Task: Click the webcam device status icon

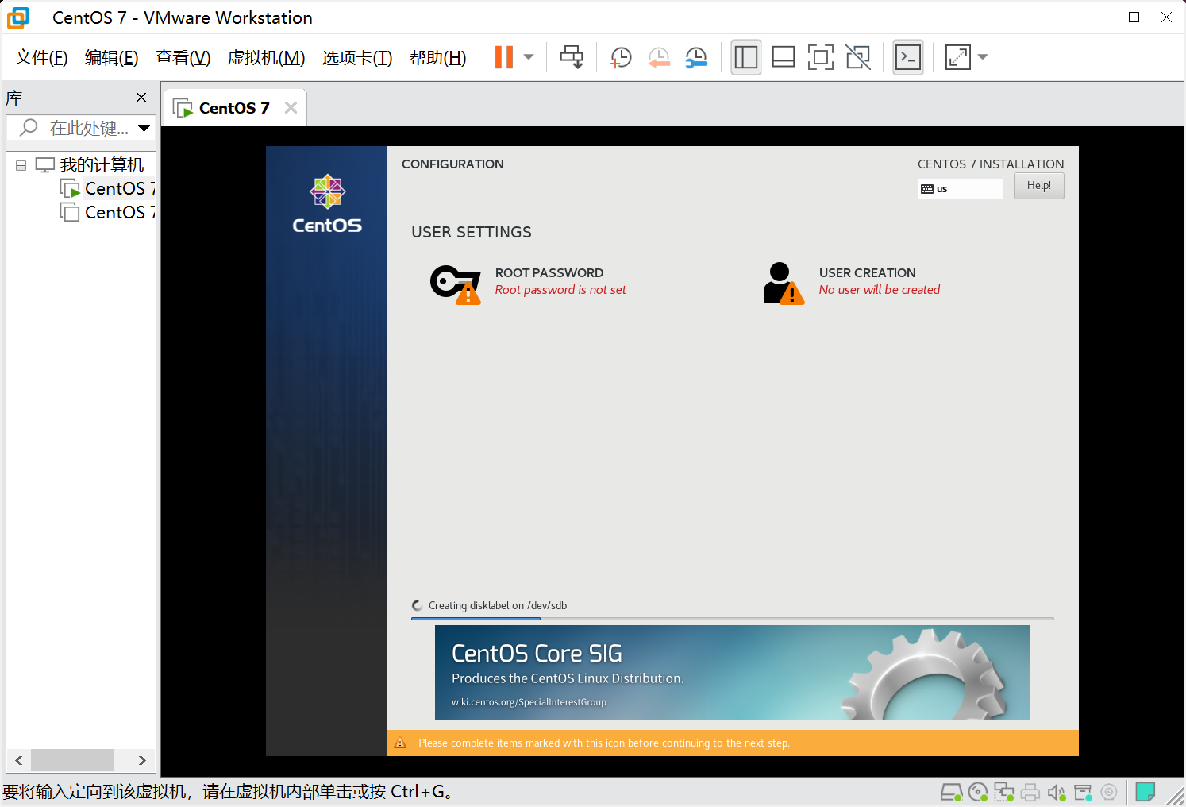Action: [1109, 792]
